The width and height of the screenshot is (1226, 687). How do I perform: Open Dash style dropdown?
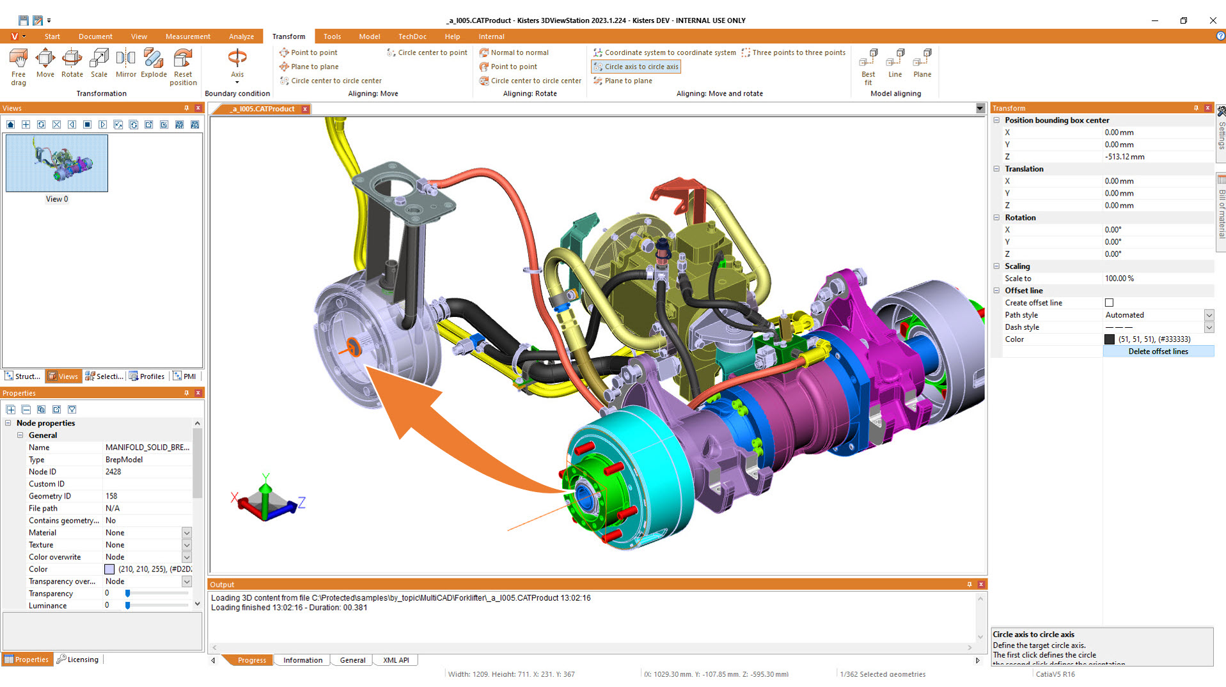coord(1209,327)
